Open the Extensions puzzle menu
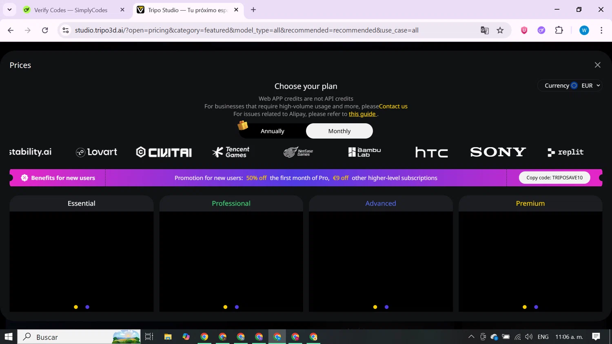 tap(559, 30)
